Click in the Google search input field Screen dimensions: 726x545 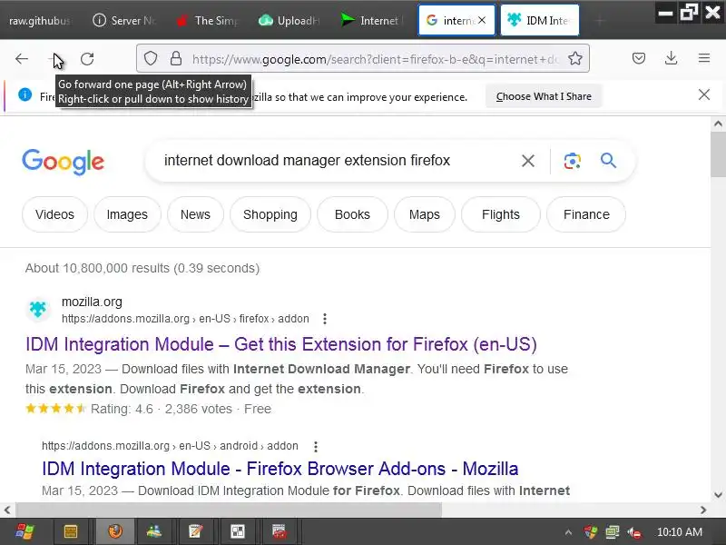(338, 161)
